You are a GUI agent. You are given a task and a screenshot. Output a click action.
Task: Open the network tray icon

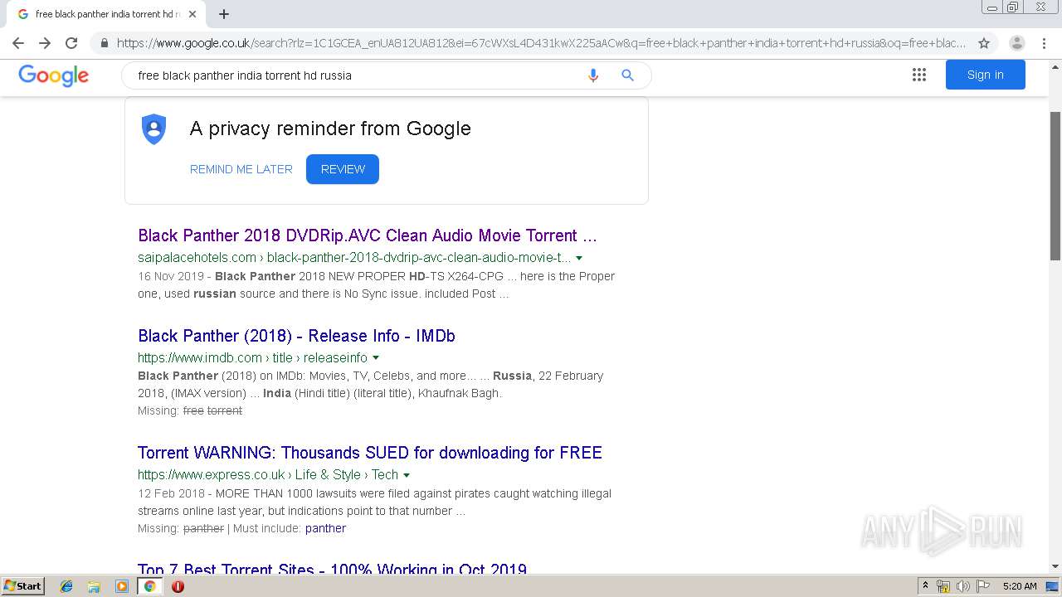(x=943, y=586)
